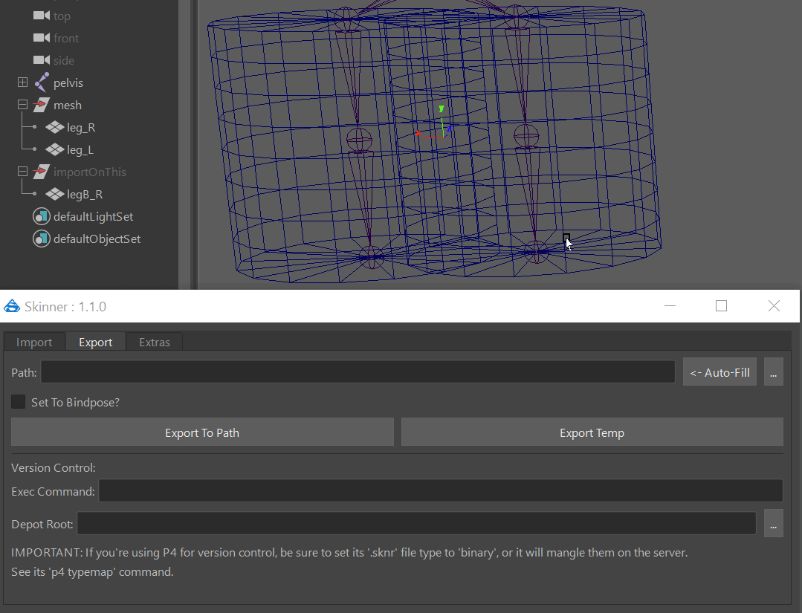
Task: Select defaultObjectSet in the outliner
Action: click(x=97, y=239)
